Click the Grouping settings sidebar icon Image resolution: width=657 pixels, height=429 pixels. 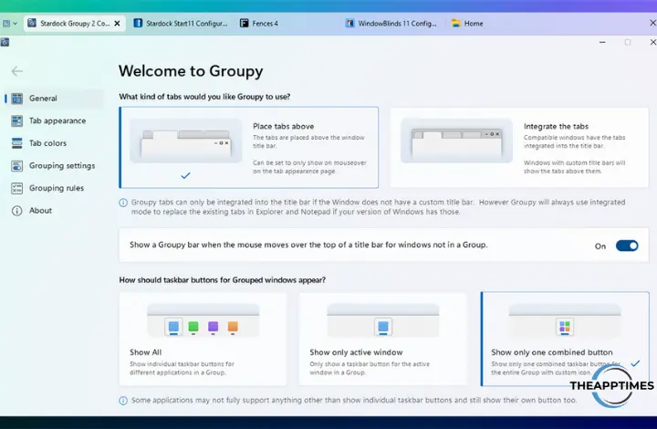click(x=16, y=166)
